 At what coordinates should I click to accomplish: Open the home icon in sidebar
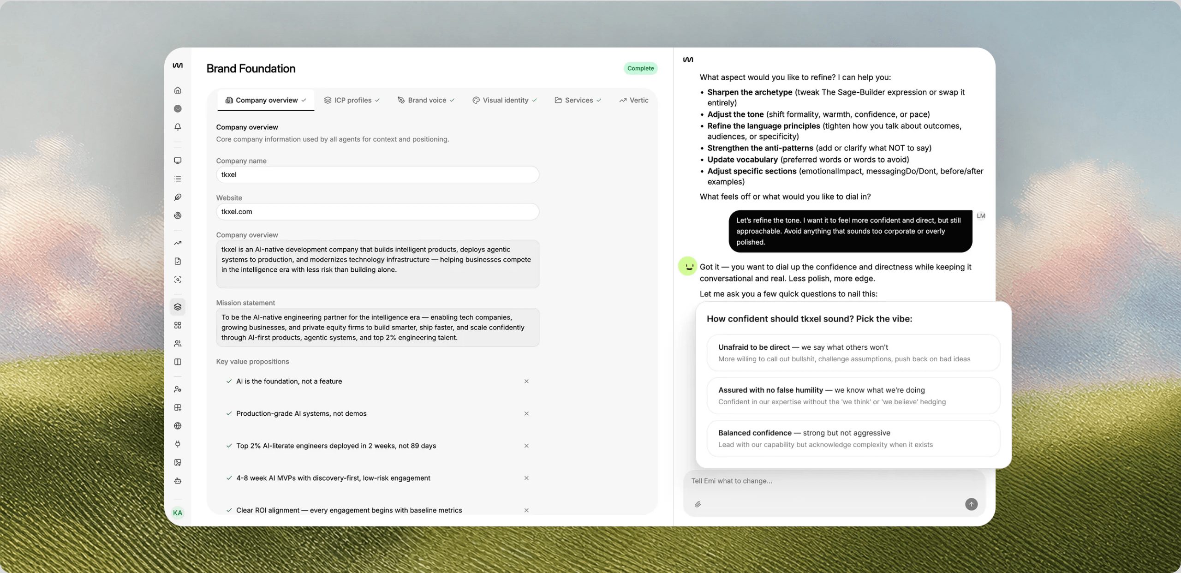(178, 90)
